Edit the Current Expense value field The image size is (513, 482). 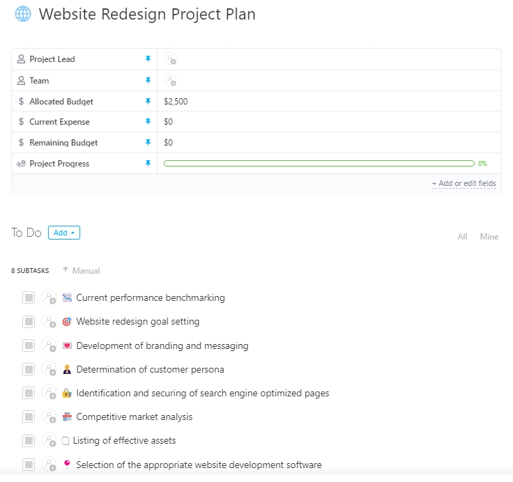tap(329, 122)
